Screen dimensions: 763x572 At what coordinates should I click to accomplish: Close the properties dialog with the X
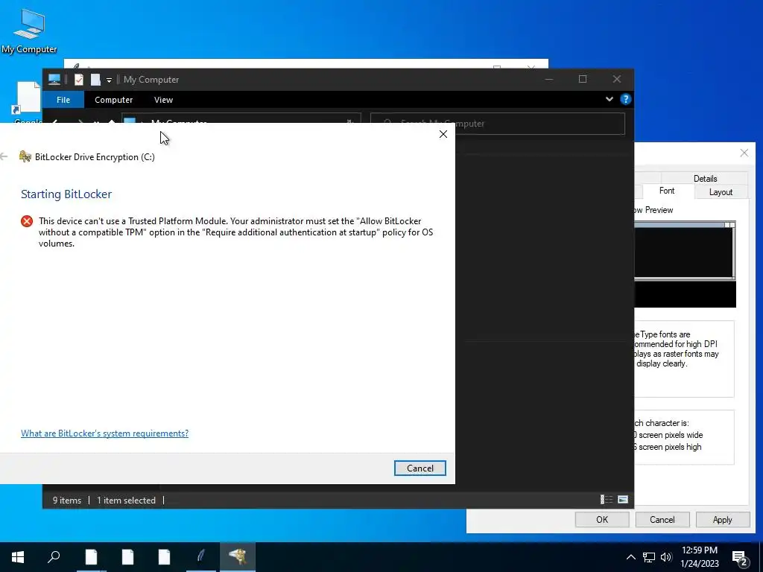tap(744, 153)
